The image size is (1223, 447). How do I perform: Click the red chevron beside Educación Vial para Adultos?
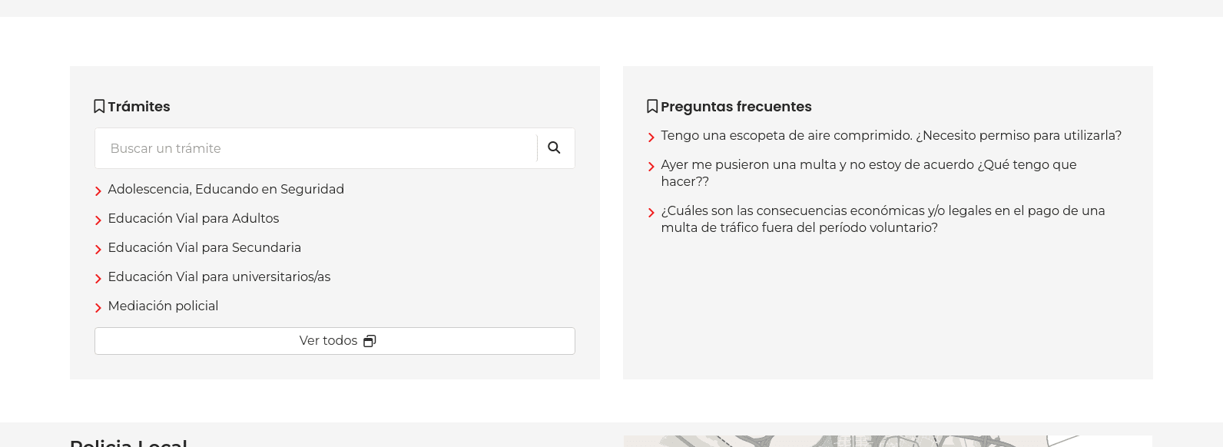(x=98, y=220)
